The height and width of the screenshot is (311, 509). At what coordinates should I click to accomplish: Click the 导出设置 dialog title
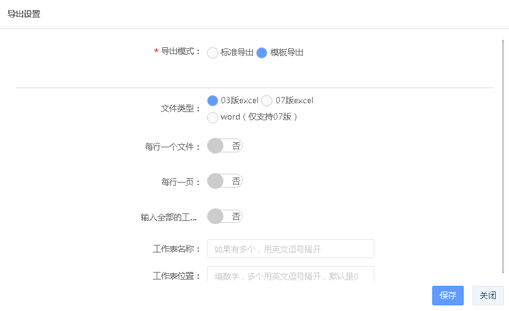click(24, 14)
